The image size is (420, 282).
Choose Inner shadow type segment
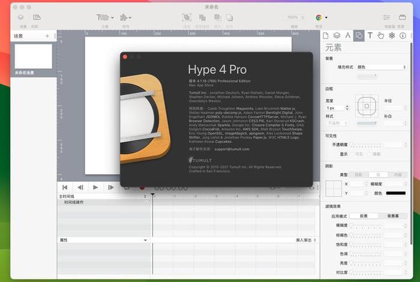(x=398, y=175)
